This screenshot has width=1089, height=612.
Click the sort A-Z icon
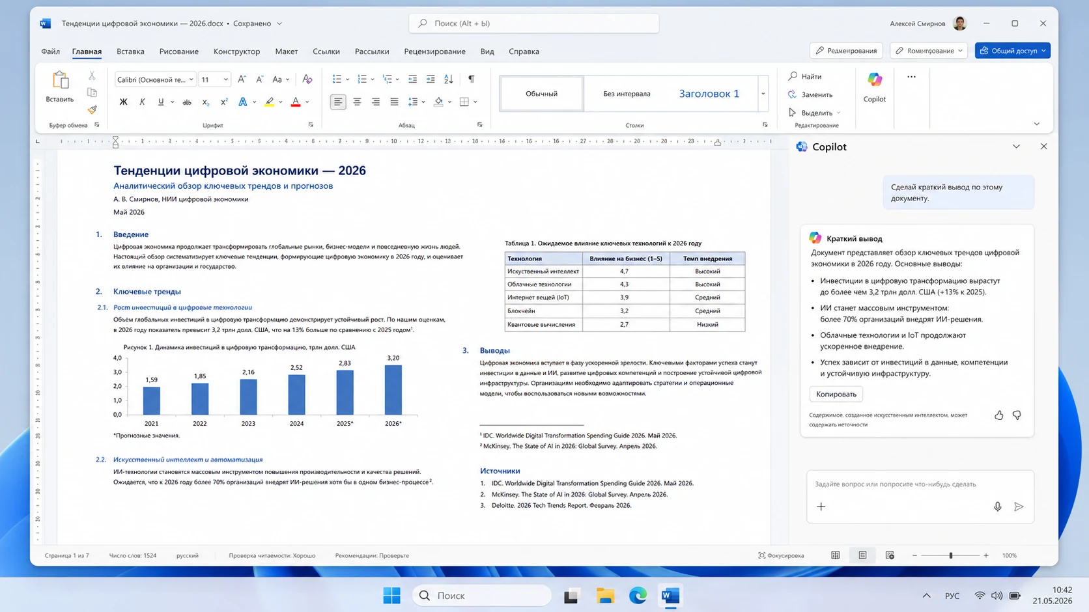point(448,79)
